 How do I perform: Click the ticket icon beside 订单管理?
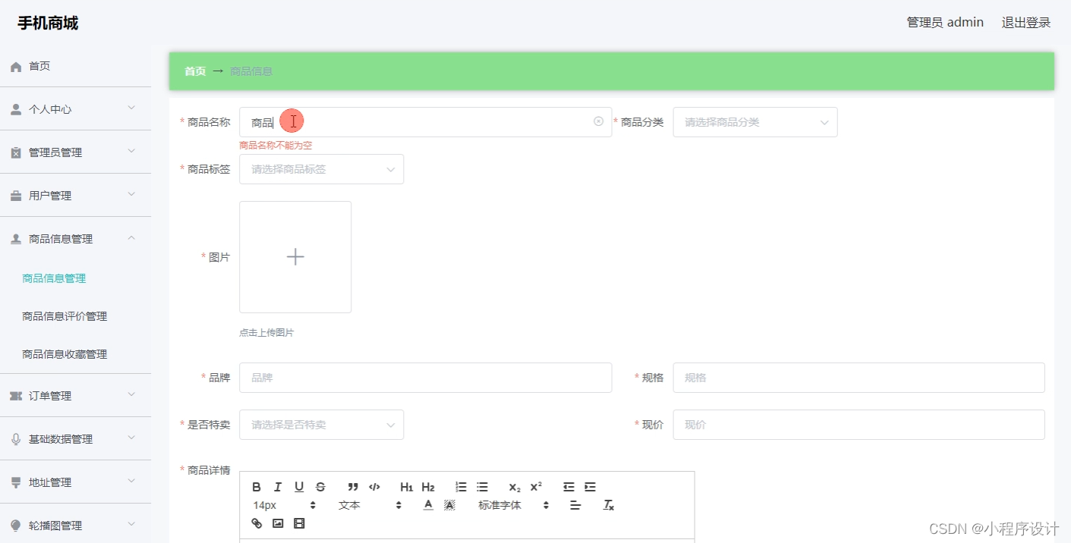(x=16, y=396)
